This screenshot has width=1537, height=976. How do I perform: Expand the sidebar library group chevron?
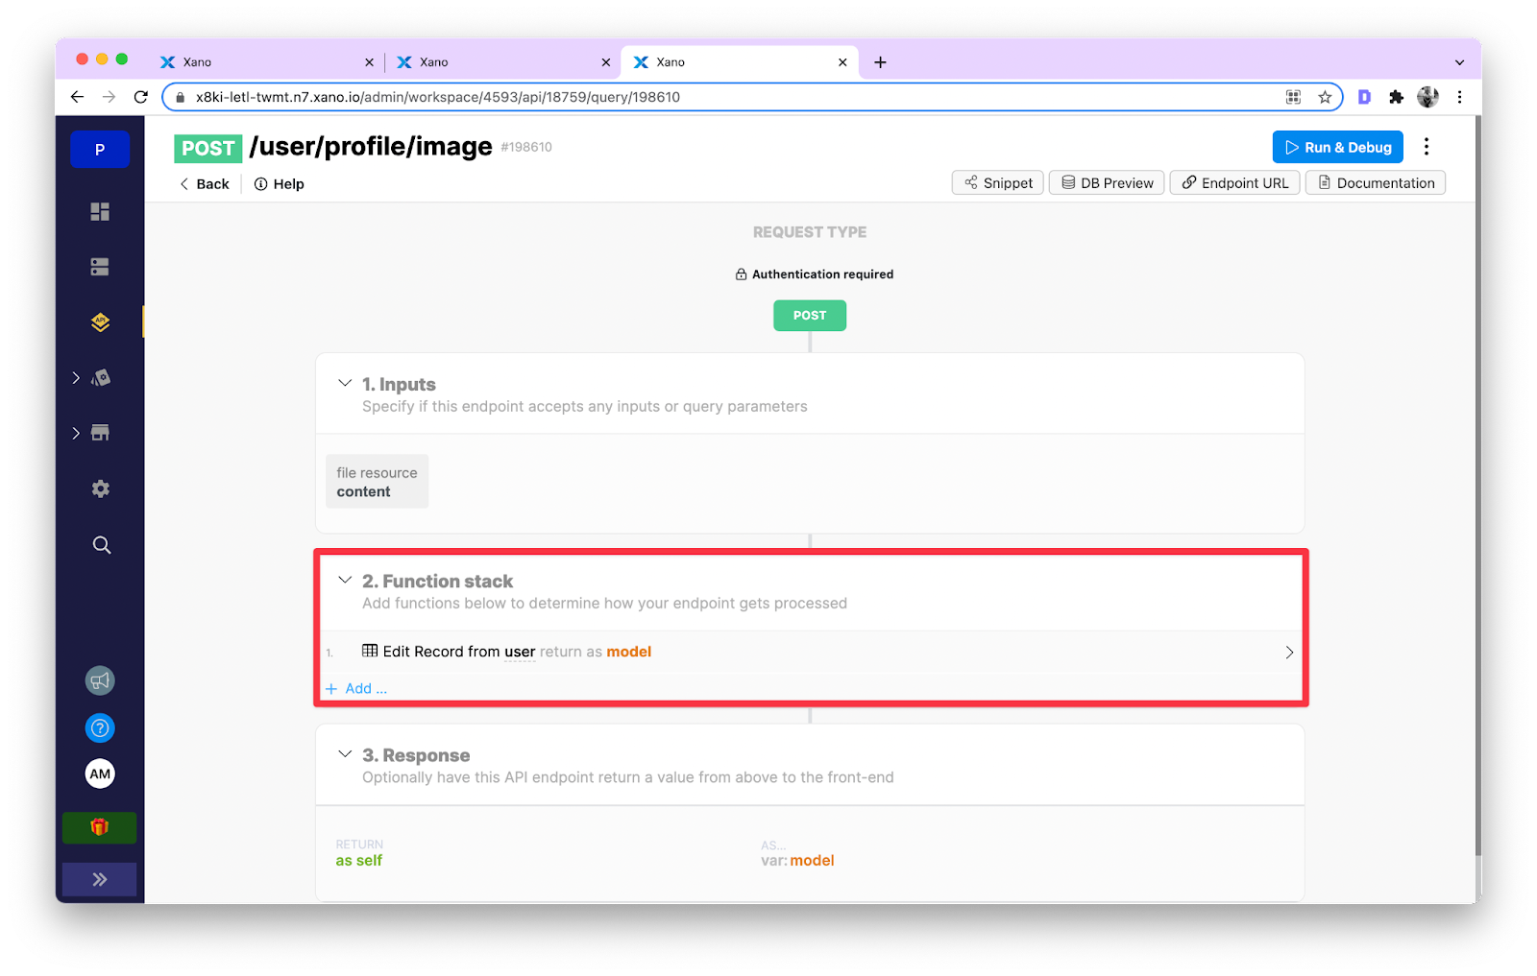[x=76, y=377]
